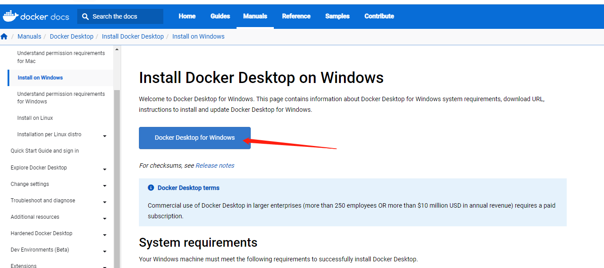Click the sidebar scroll-up arrow
This screenshot has height=268, width=604.
coord(117,49)
